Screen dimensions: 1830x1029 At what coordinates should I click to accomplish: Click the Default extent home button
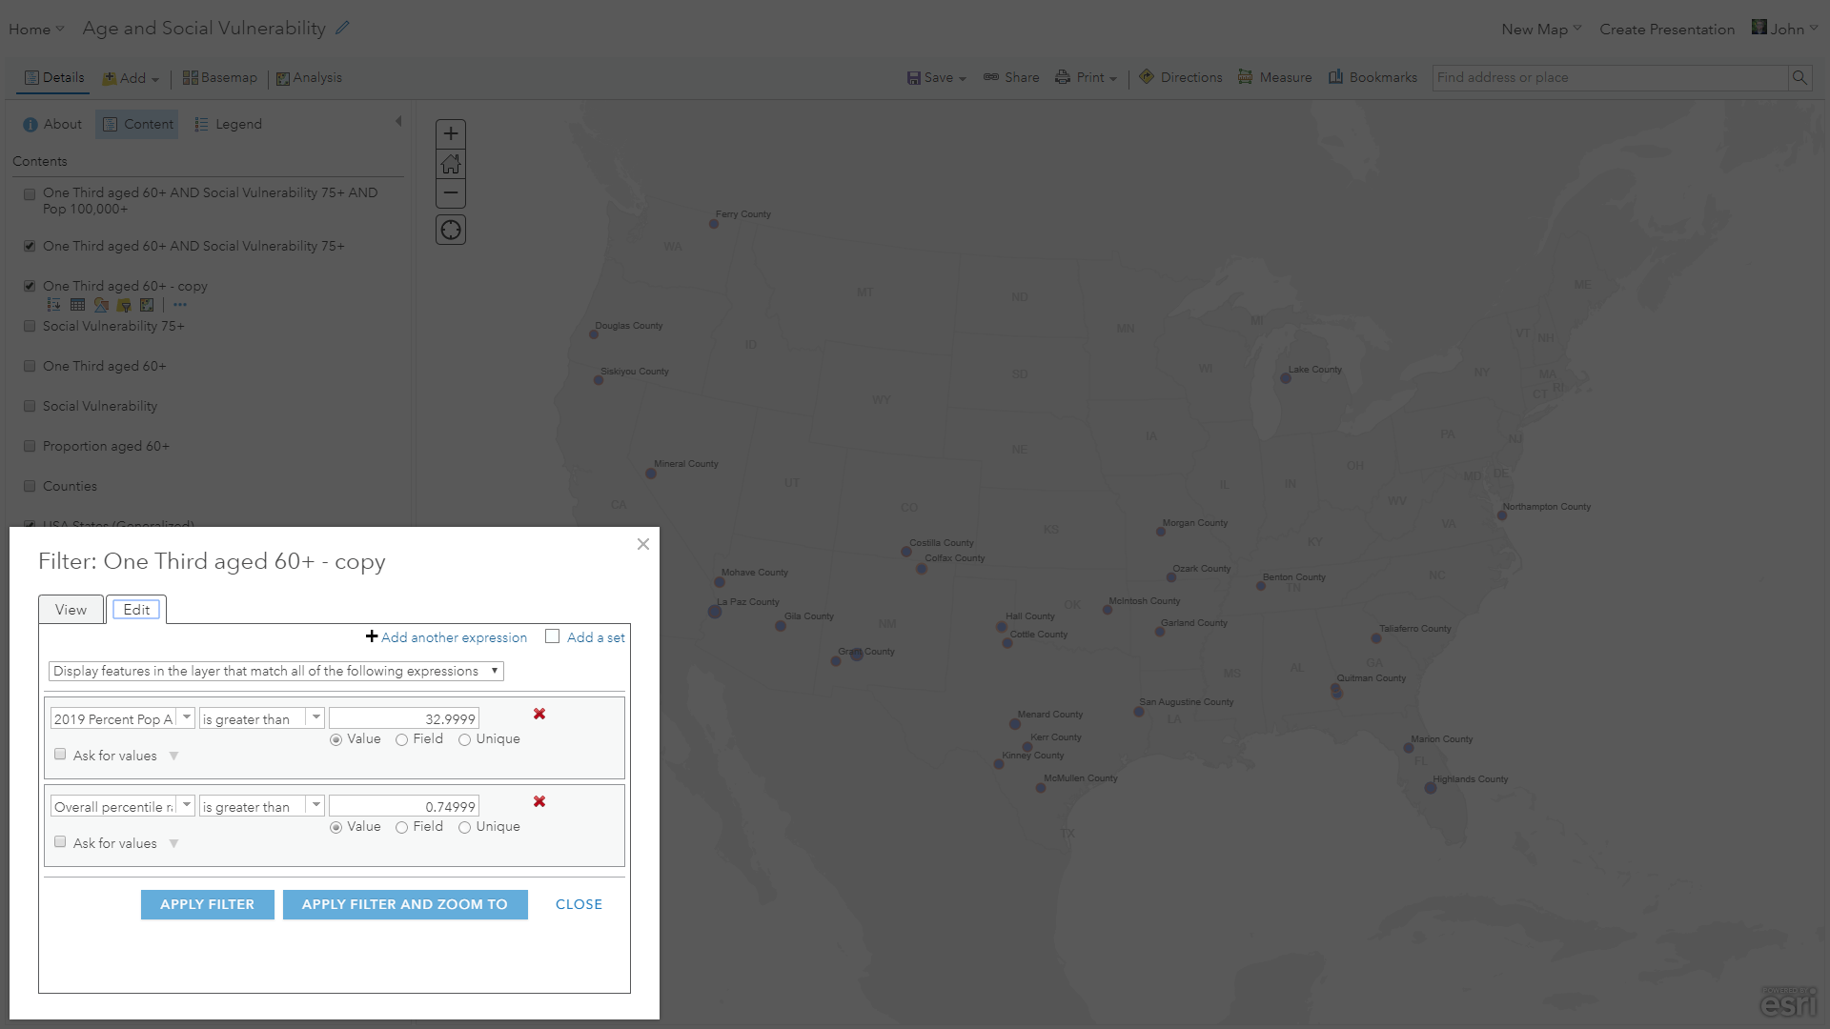pos(451,164)
